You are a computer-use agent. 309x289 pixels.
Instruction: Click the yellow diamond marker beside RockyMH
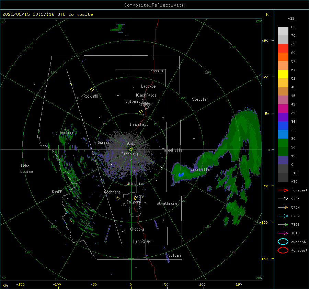tap(92, 90)
